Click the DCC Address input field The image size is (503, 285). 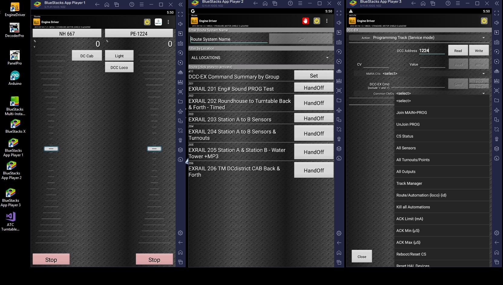coord(432,51)
